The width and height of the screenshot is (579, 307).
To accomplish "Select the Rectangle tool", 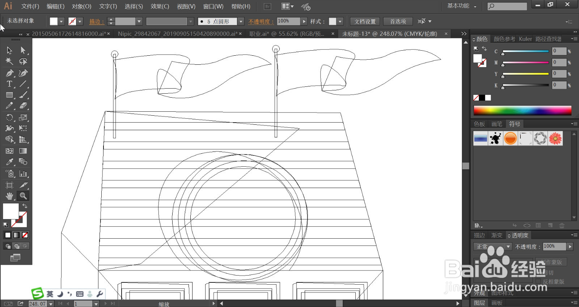I will click(9, 95).
